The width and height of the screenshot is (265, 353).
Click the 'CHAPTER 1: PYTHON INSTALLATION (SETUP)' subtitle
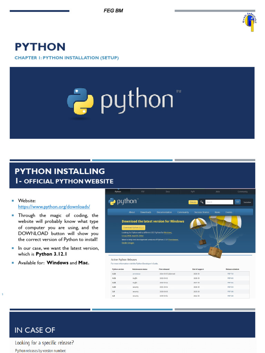(67, 58)
